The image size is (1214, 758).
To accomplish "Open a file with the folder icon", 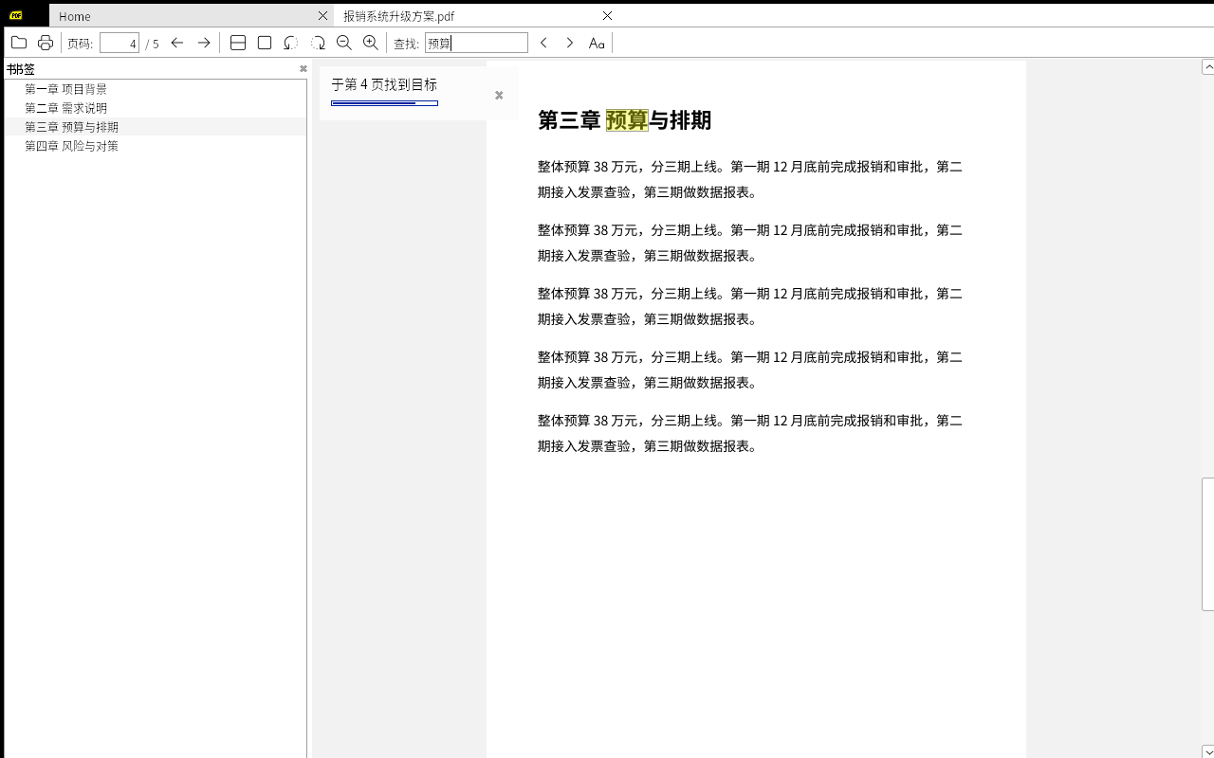I will (x=19, y=43).
